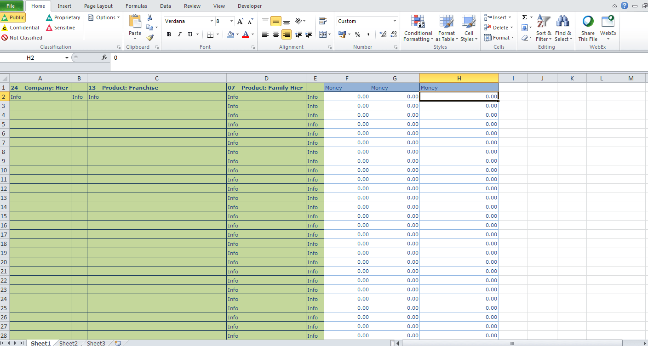
Task: Toggle Top Align vertical alignment
Action: coord(265,21)
